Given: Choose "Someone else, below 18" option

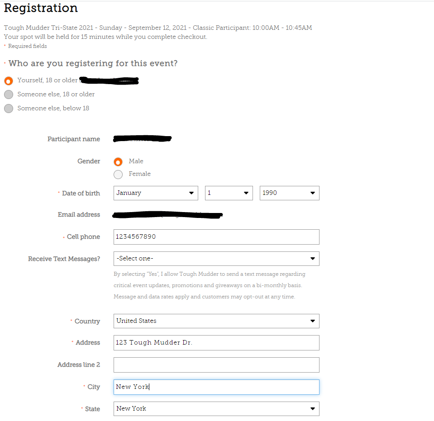Looking at the screenshot, I should coord(9,109).
